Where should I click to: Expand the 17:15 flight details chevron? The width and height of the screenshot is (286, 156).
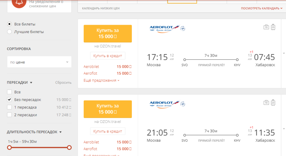pyautogui.click(x=284, y=53)
